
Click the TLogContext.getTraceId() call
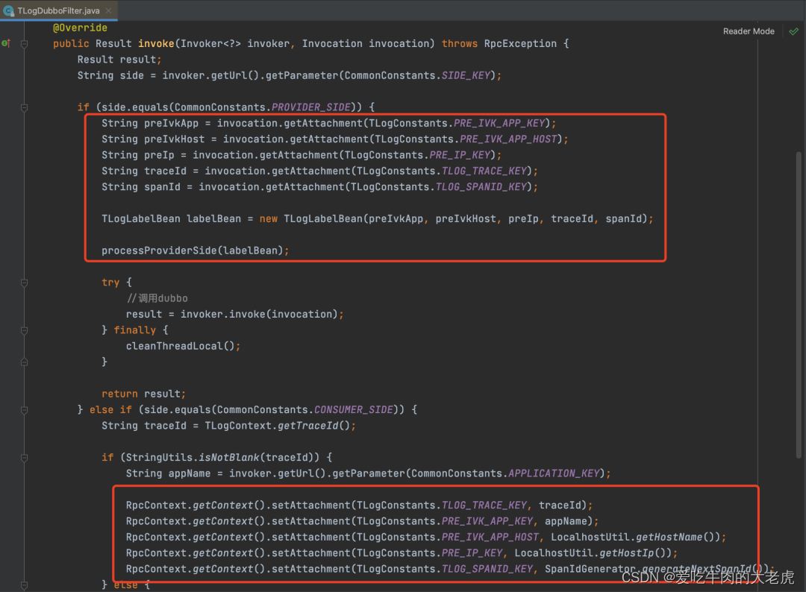pyautogui.click(x=277, y=426)
